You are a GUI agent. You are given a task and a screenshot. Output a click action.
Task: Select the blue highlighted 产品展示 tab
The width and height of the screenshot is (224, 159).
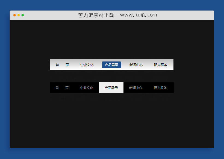[111, 65]
